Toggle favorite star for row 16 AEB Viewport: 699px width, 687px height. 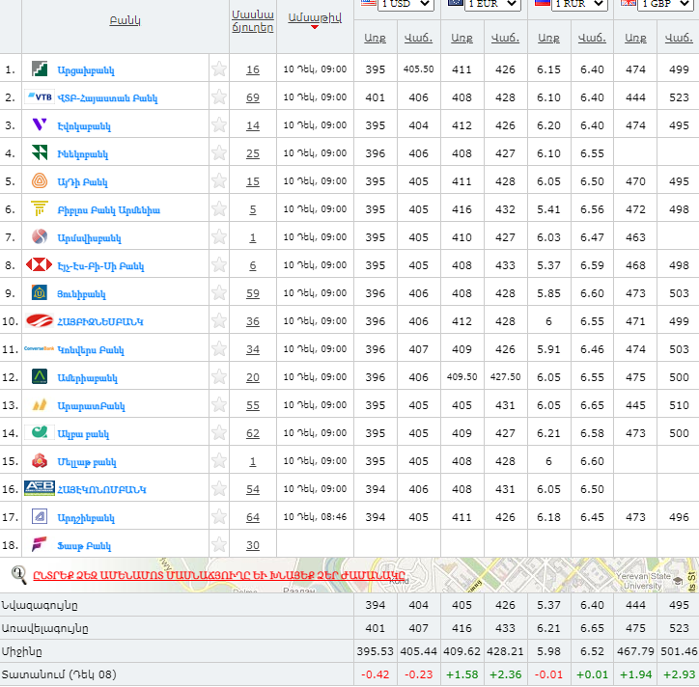219,489
